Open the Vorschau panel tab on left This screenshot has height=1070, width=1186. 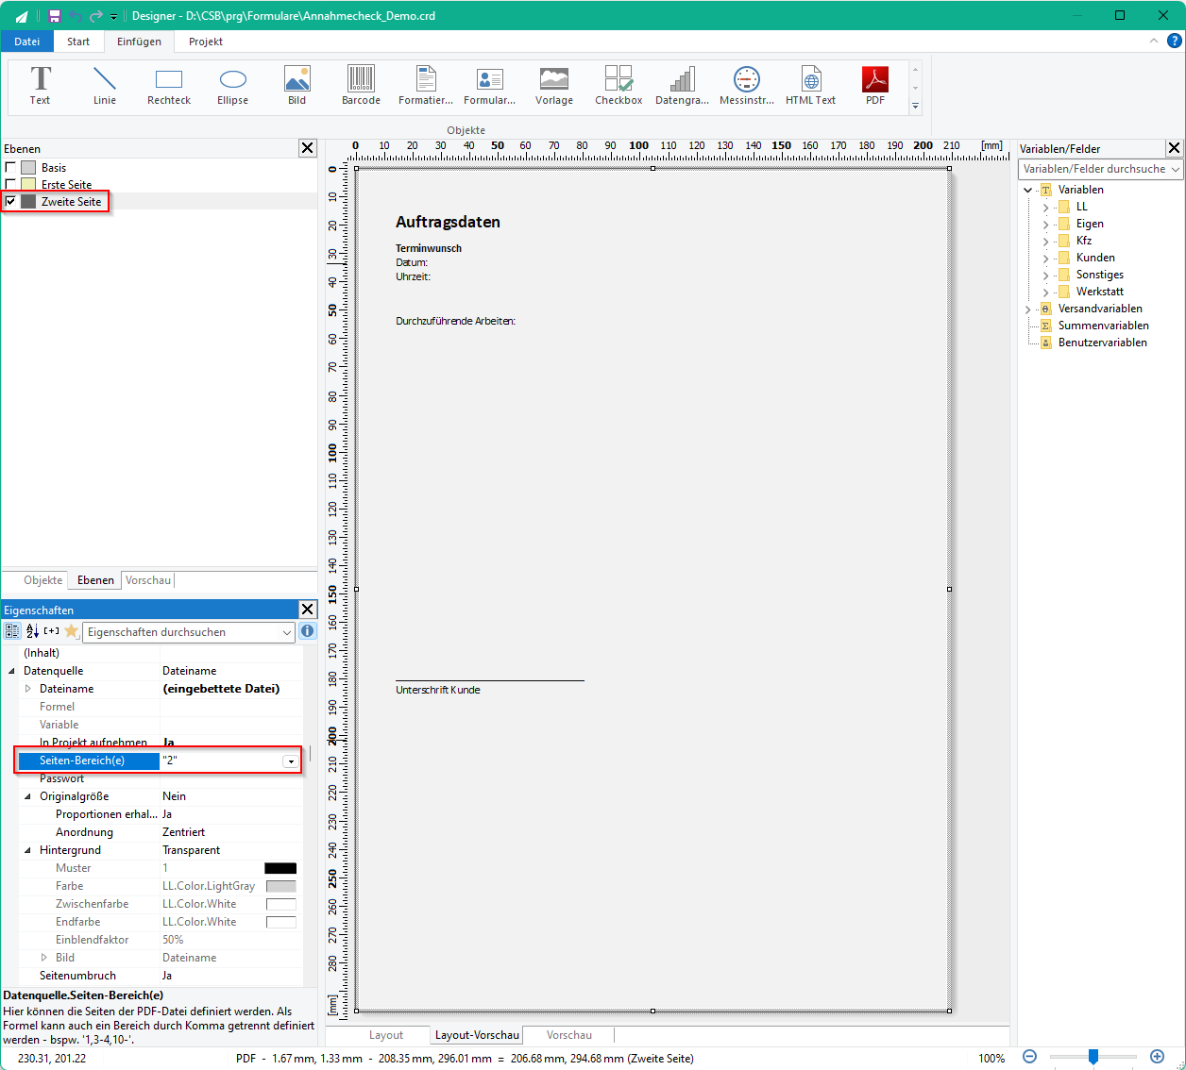[x=148, y=580]
